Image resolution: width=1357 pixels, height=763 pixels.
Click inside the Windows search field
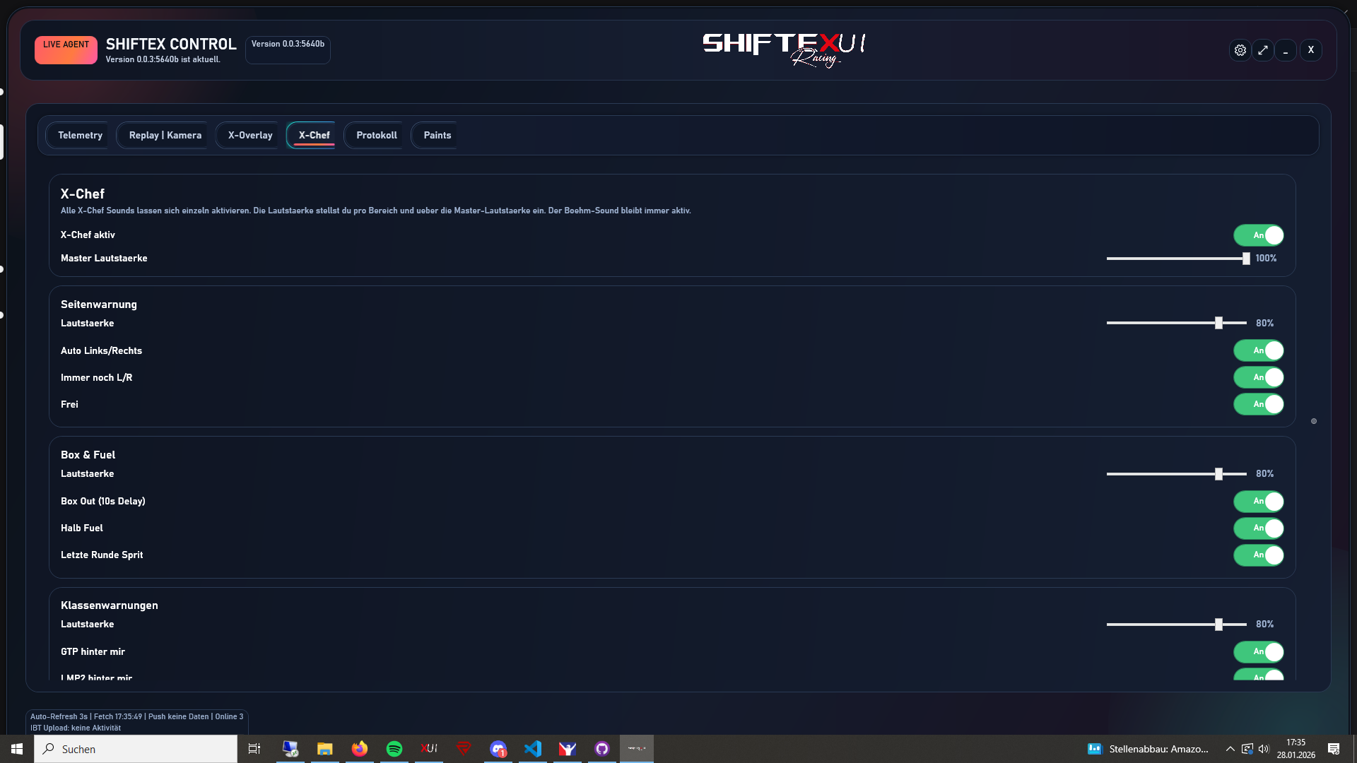click(134, 749)
